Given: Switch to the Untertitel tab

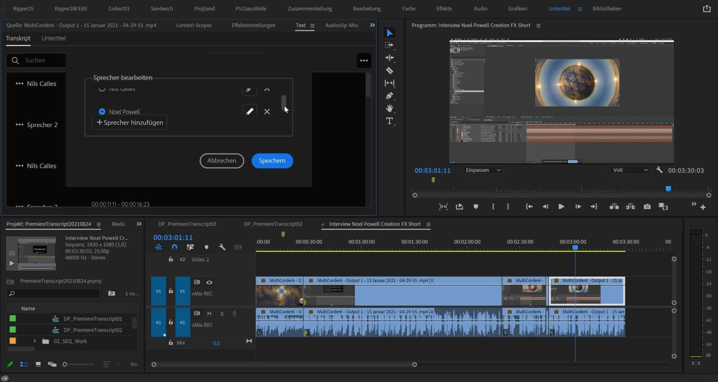Looking at the screenshot, I should tap(54, 38).
